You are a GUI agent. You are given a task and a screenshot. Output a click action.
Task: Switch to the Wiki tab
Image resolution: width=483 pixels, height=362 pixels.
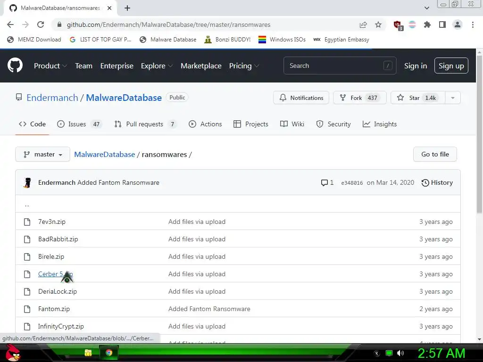coord(292,124)
